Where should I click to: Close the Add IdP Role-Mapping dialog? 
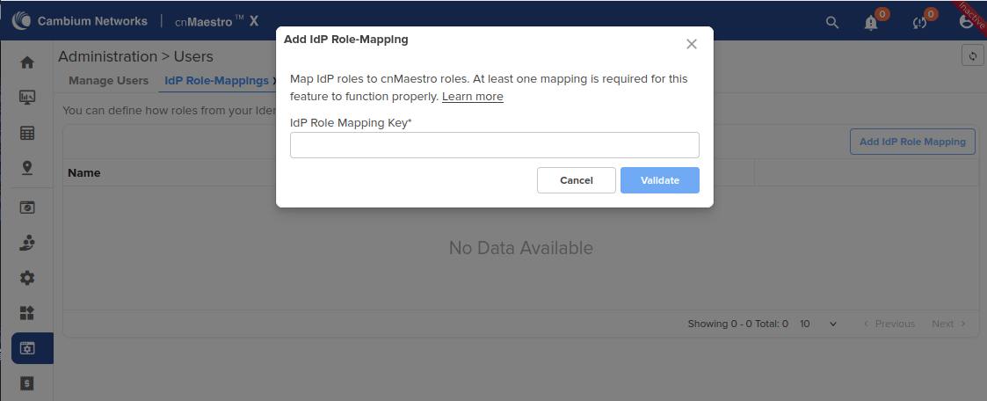[692, 44]
